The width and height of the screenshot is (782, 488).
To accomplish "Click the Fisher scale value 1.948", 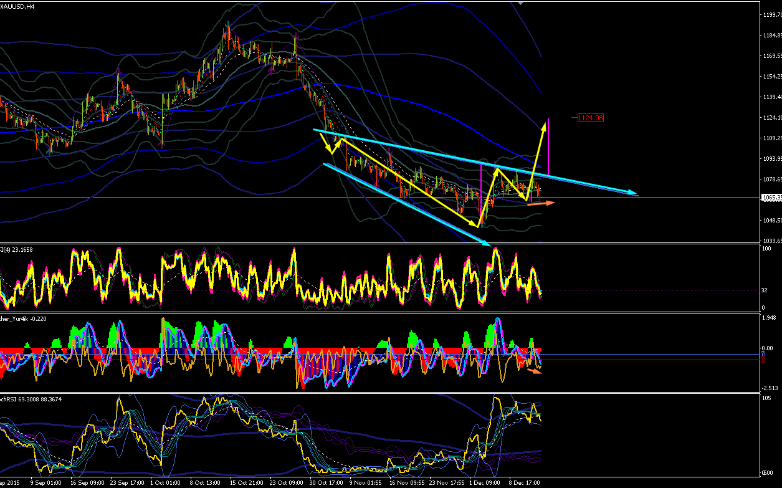I will 770,317.
